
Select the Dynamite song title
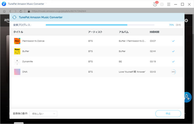27,61
